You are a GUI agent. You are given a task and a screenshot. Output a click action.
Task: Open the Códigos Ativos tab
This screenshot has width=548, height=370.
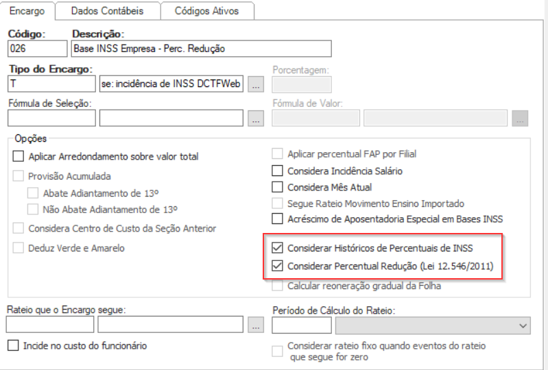(206, 10)
